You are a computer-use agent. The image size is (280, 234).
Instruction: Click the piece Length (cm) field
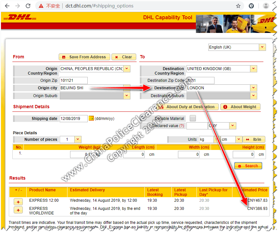point(134,154)
